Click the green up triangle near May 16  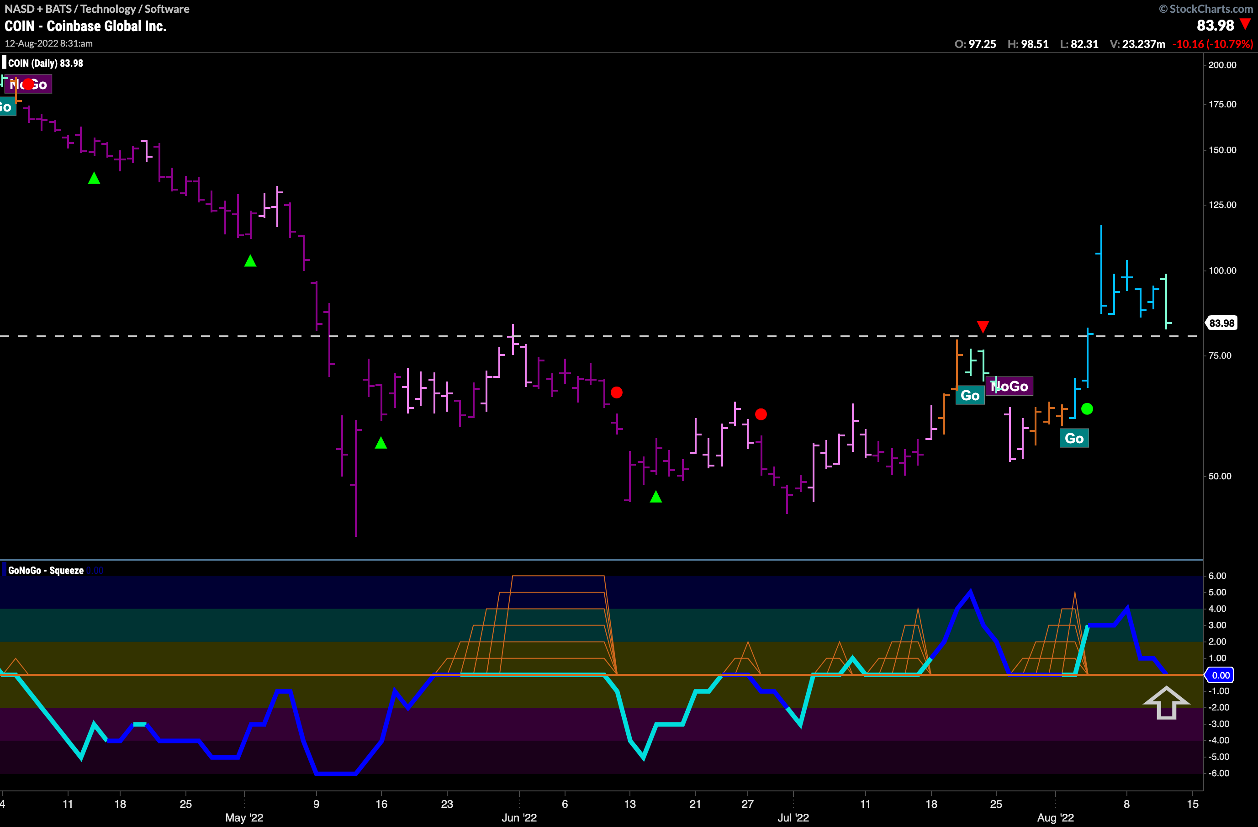[381, 443]
